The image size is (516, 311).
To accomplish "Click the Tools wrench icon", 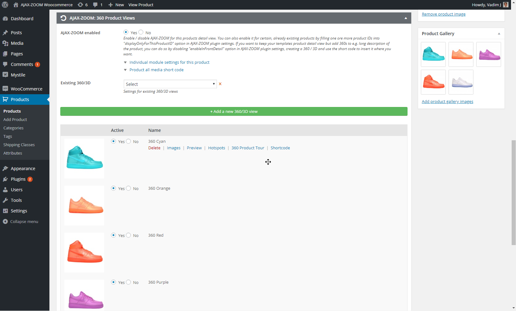I will tap(5, 200).
